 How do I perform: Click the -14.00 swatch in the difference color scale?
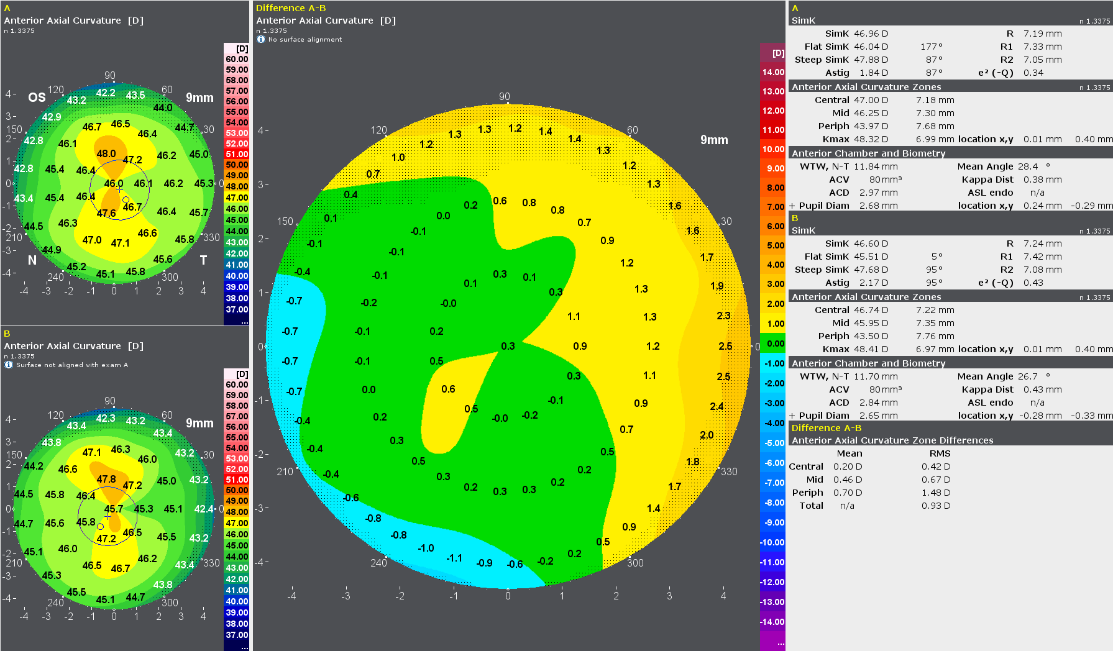tap(773, 622)
